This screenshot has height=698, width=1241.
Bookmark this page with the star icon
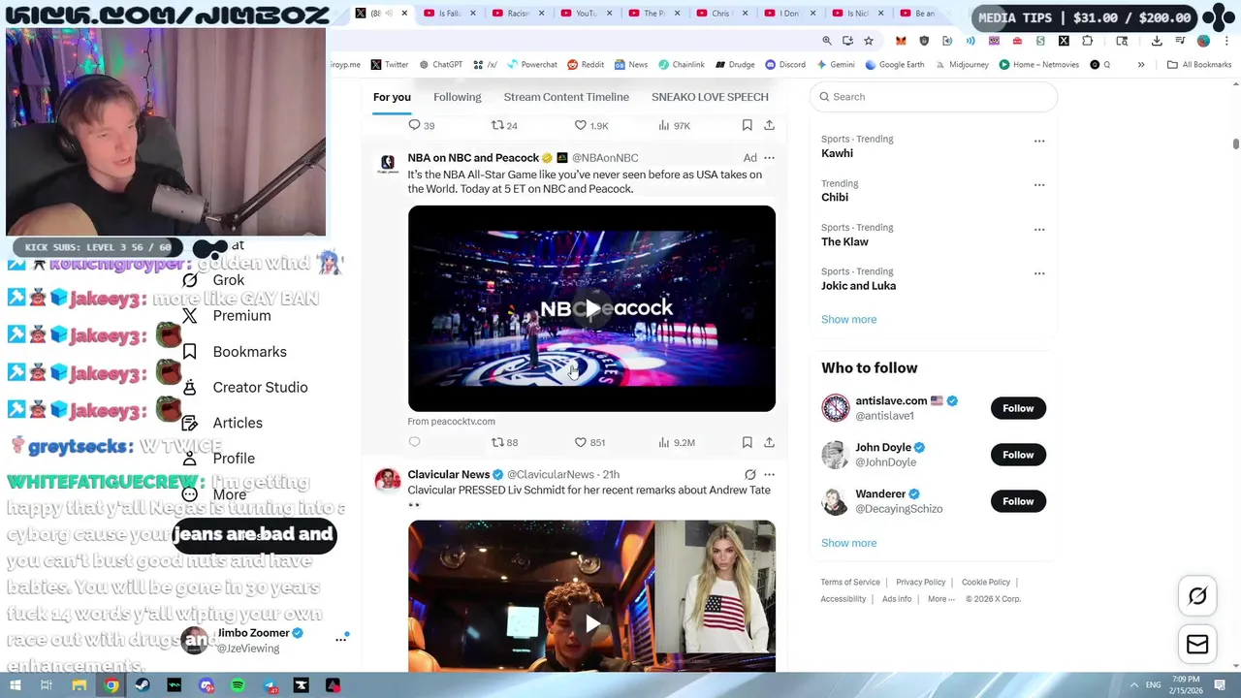click(x=869, y=41)
